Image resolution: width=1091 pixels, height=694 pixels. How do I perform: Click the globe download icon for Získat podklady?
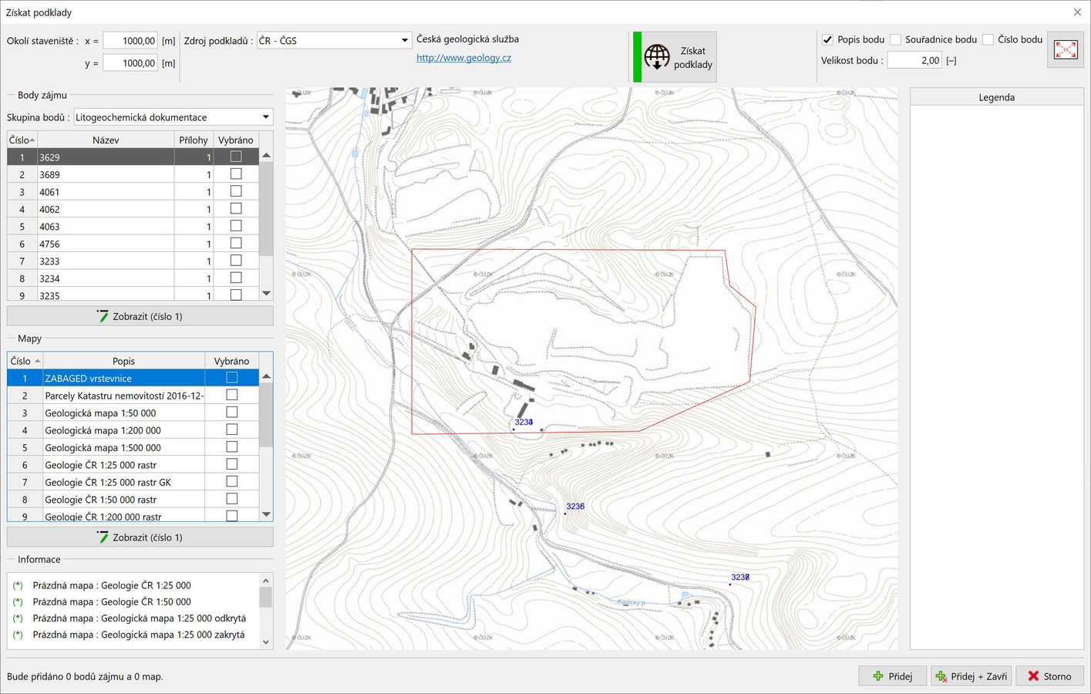click(657, 57)
